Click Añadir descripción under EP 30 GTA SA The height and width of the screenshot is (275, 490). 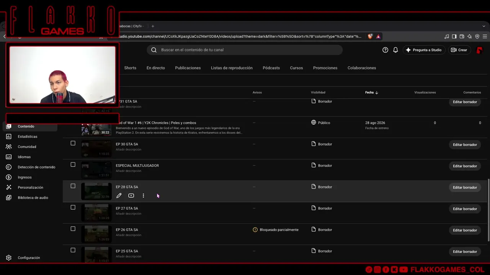tap(129, 150)
